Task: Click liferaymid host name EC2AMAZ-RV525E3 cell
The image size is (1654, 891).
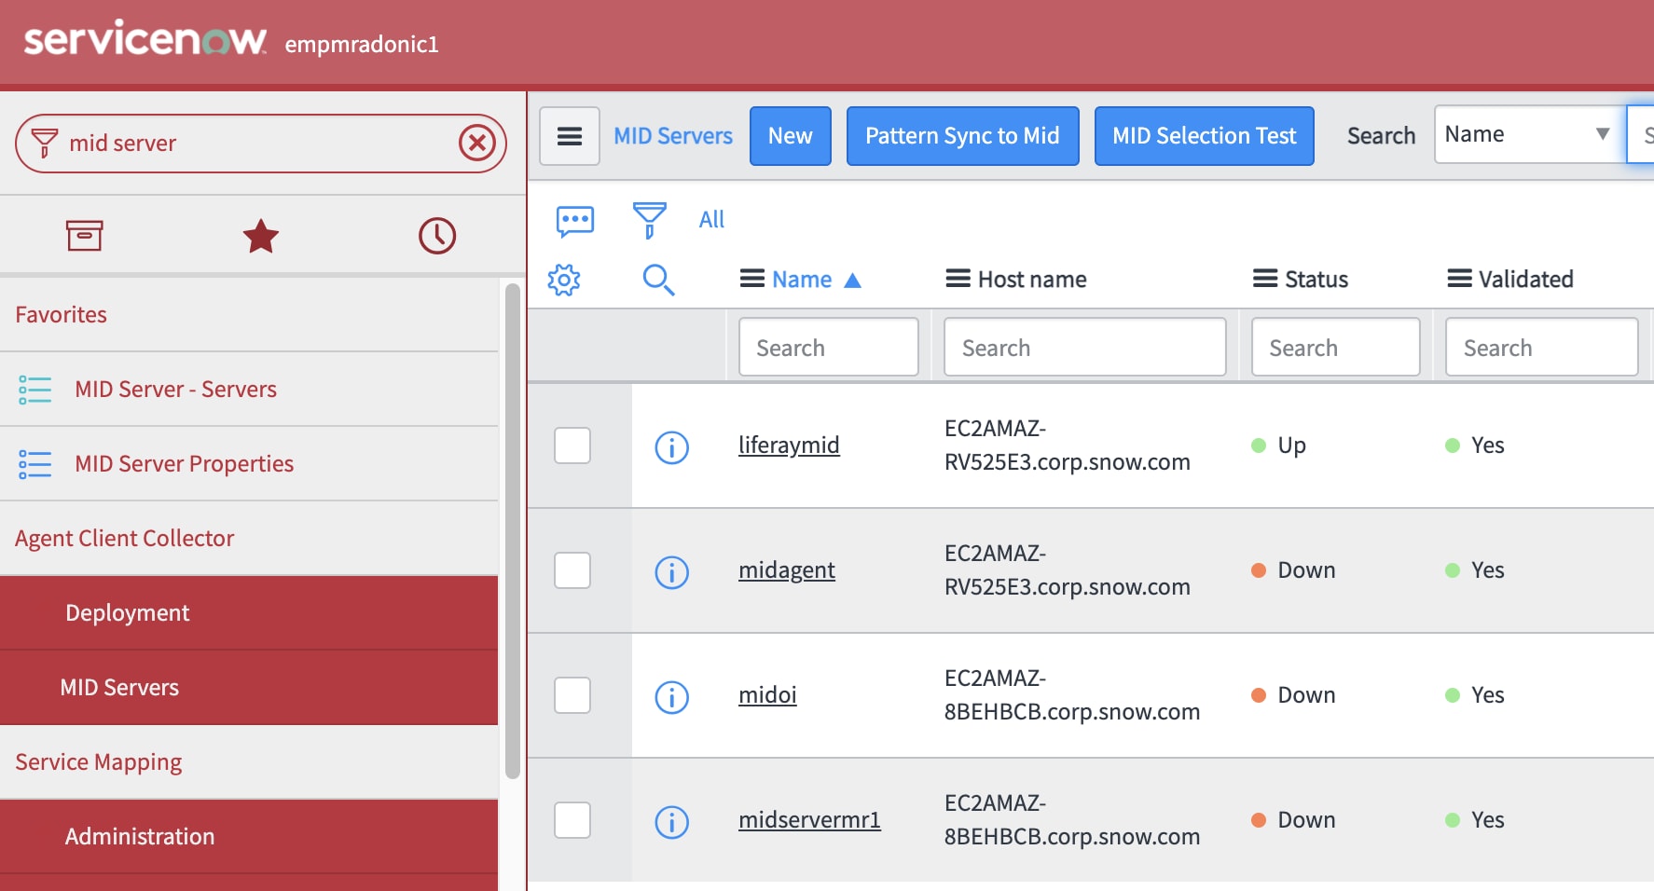Action: 1068,445
